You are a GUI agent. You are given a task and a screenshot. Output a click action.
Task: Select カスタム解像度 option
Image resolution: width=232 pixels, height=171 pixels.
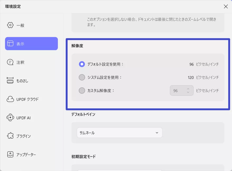click(x=82, y=91)
